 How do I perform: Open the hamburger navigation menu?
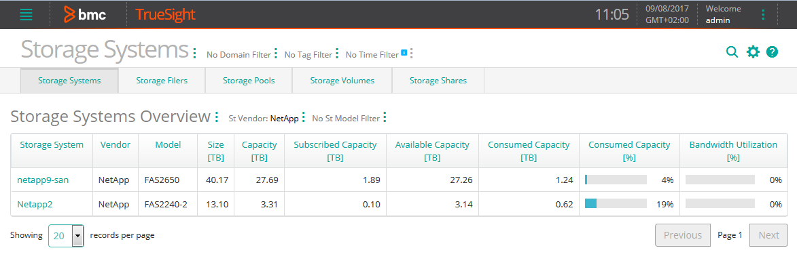pos(26,15)
